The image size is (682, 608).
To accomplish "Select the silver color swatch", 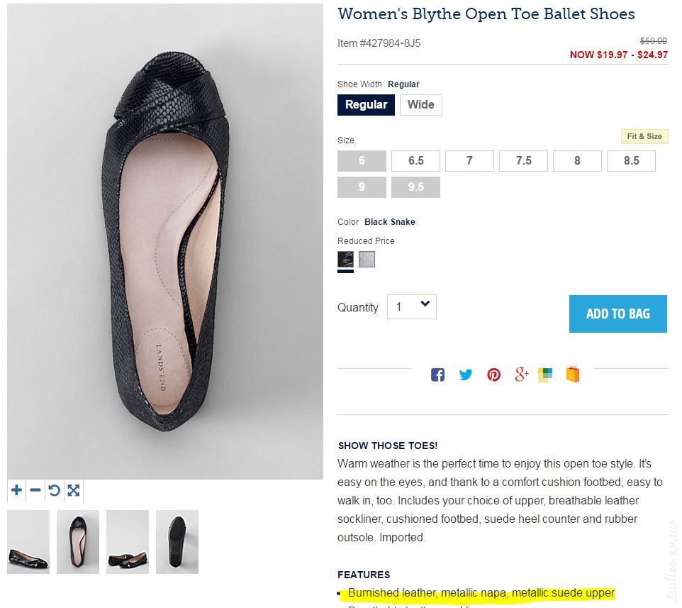I will pos(367,260).
